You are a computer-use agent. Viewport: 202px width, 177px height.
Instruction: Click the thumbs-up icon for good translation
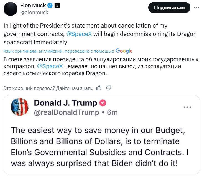coord(99,88)
